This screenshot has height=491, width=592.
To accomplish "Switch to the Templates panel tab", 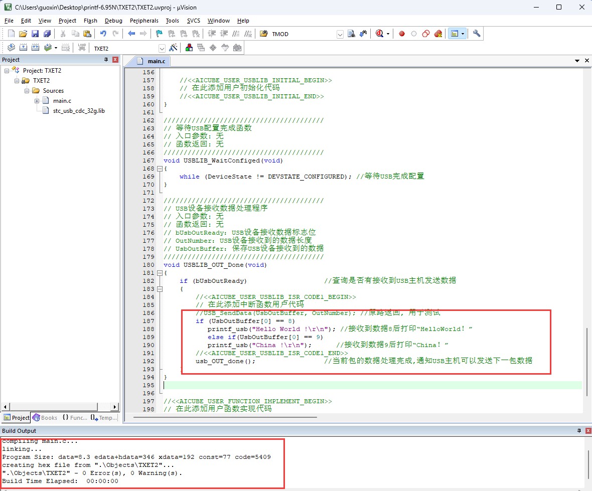I will click(104, 418).
